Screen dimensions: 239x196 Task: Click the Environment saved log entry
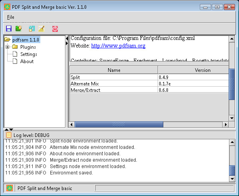(49, 173)
